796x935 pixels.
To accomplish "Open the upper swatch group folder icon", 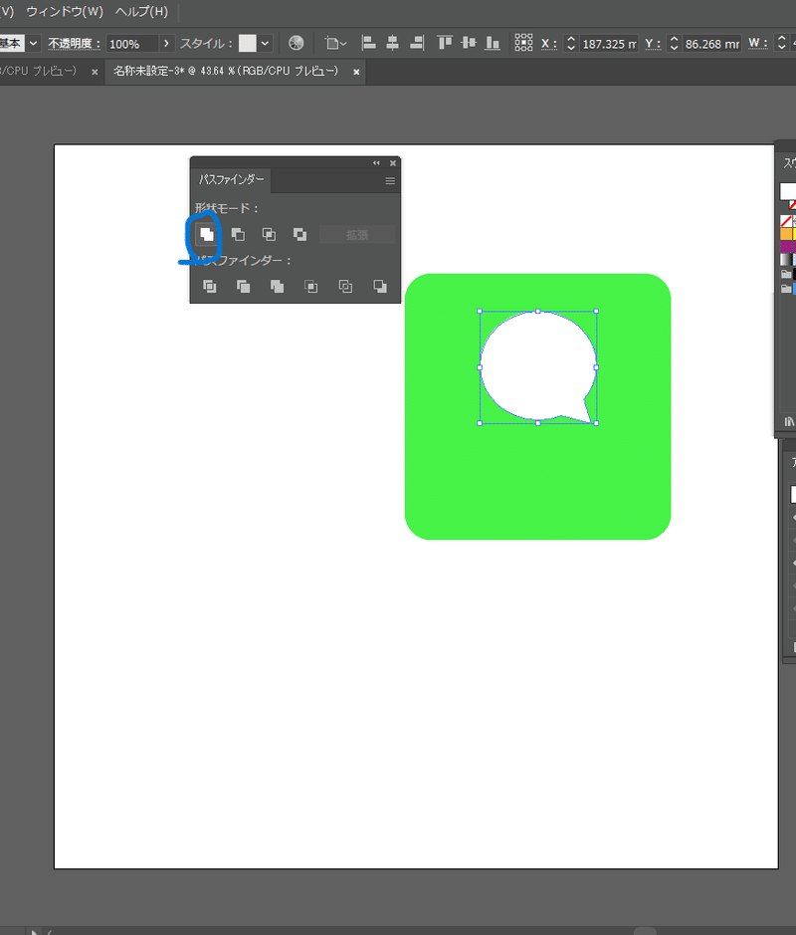I will 786,274.
